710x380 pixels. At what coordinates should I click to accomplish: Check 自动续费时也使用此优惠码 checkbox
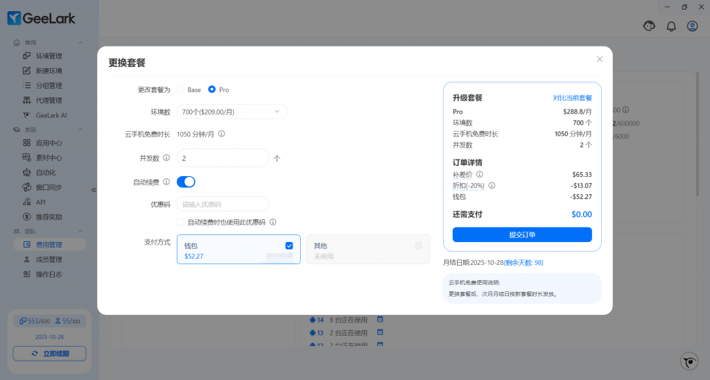pyautogui.click(x=181, y=222)
